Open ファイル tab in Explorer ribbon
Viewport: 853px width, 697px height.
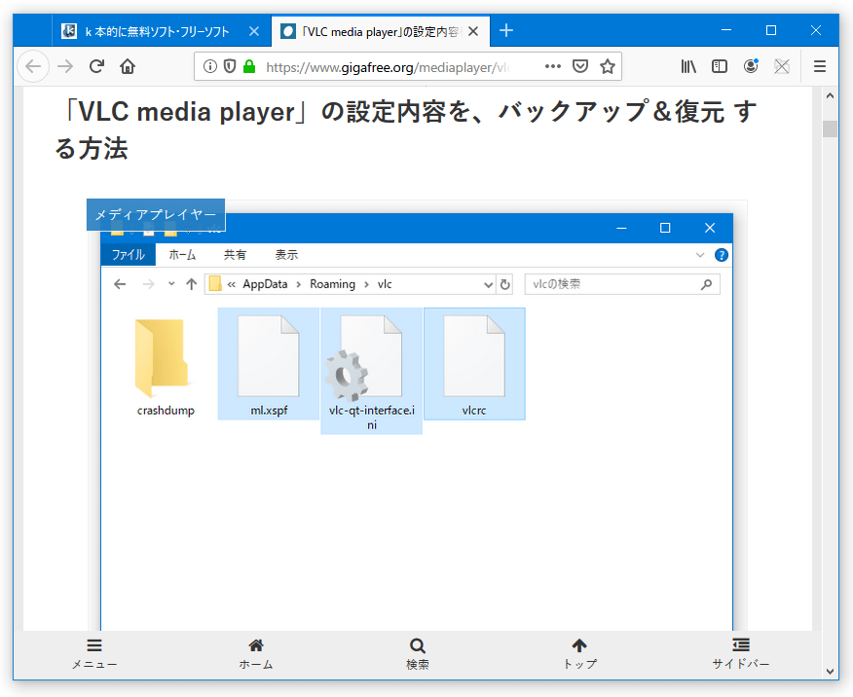coord(129,254)
